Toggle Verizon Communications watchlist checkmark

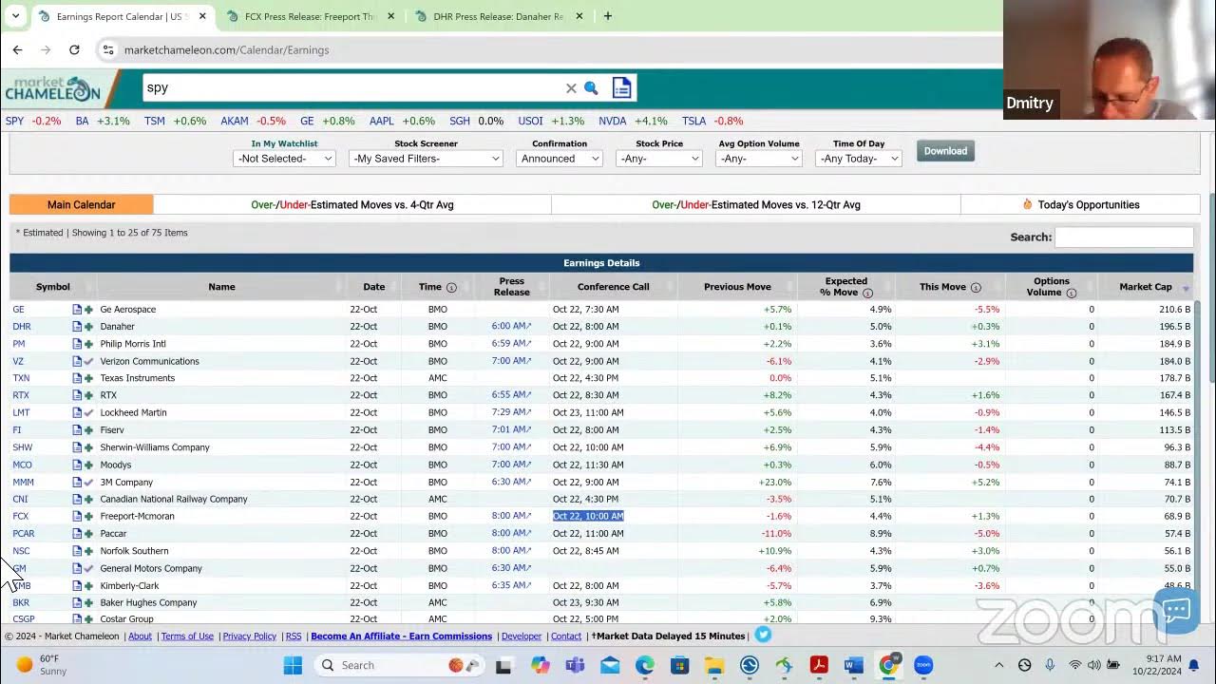coord(88,361)
